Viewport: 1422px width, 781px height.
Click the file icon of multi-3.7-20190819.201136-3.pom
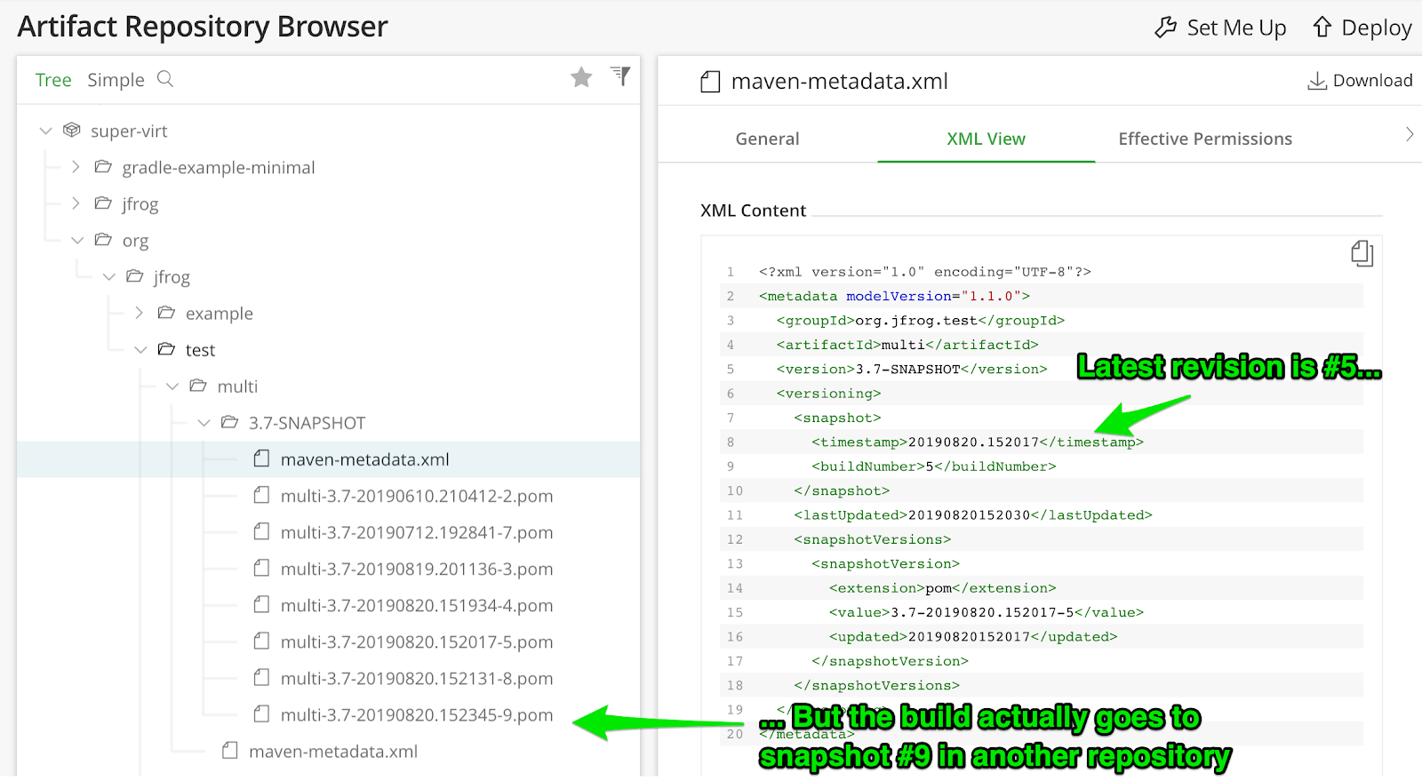261,568
